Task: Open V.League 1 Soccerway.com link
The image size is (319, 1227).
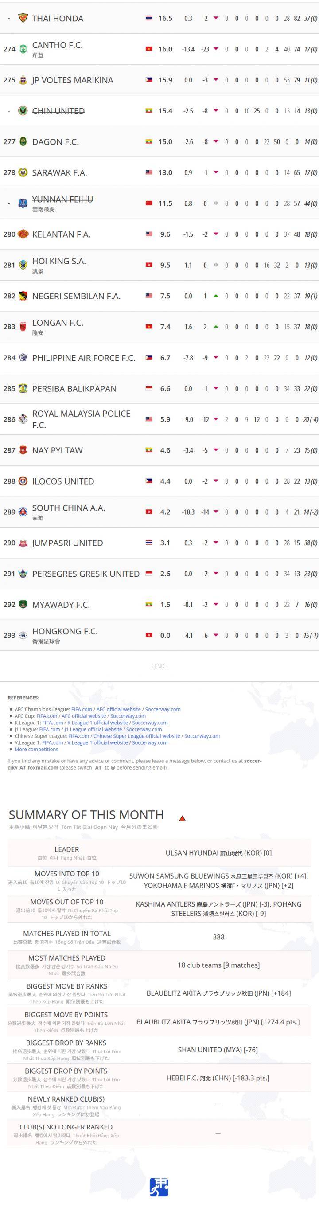Action: [x=149, y=742]
